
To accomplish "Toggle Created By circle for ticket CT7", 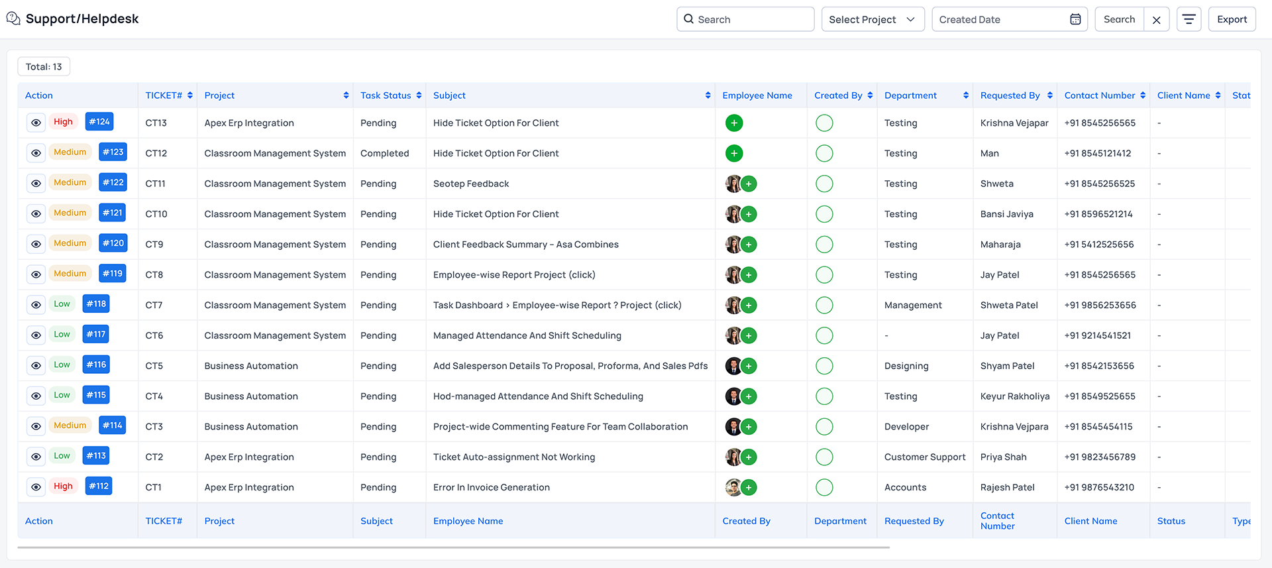I will tap(824, 306).
